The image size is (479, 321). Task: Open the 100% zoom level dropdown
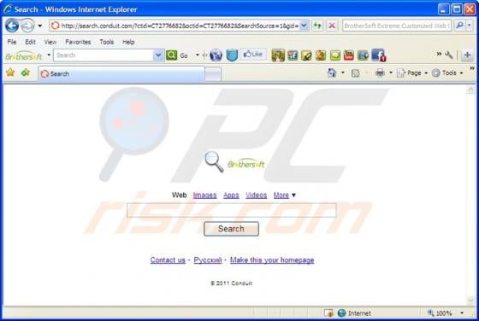[x=462, y=312]
